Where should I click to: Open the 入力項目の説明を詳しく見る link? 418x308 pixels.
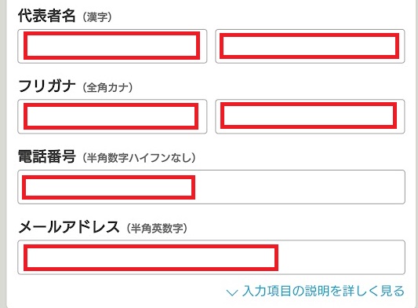(323, 291)
